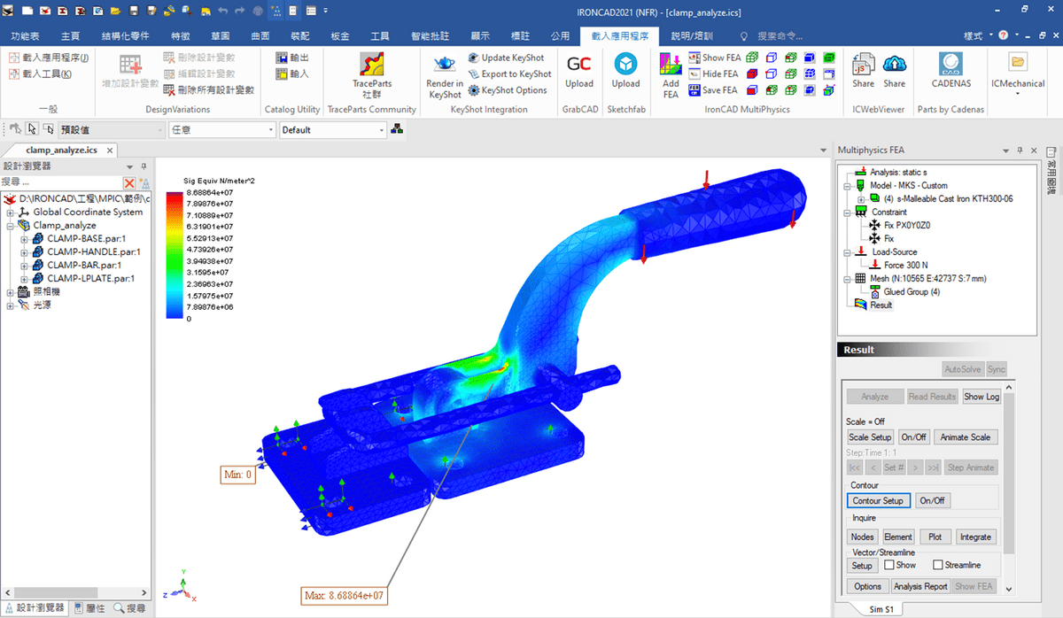Toggle the Show checkbox under Vector/Streamline
1063x618 pixels.
(x=890, y=564)
